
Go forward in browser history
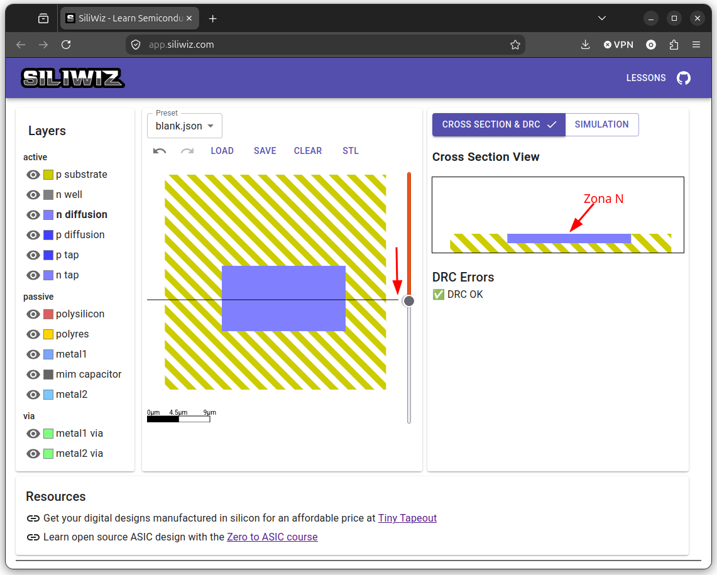[x=43, y=45]
